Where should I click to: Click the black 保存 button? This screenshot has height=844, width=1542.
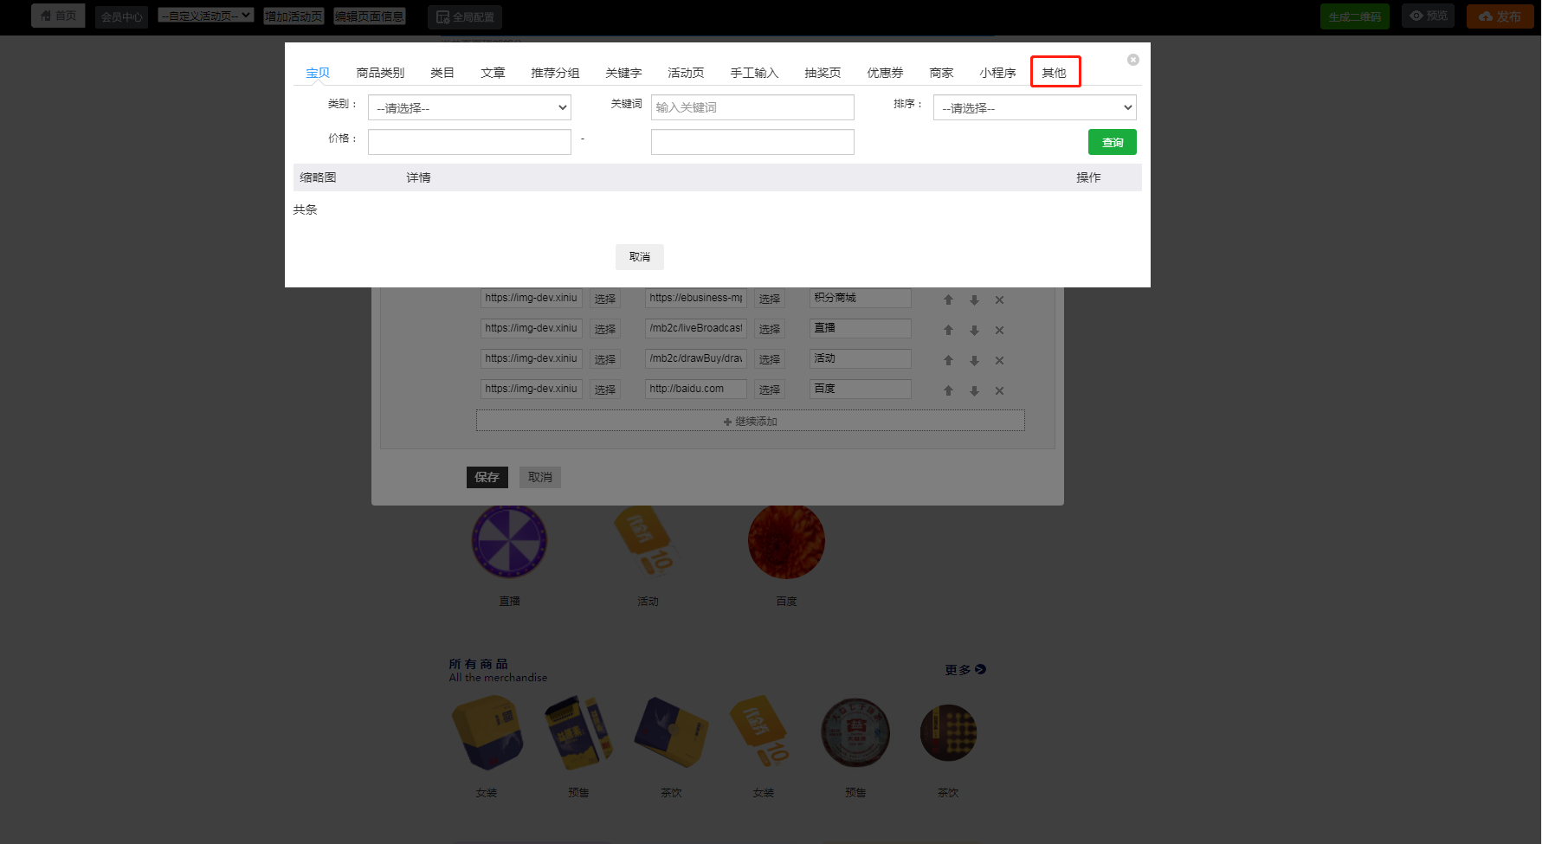[x=487, y=477]
